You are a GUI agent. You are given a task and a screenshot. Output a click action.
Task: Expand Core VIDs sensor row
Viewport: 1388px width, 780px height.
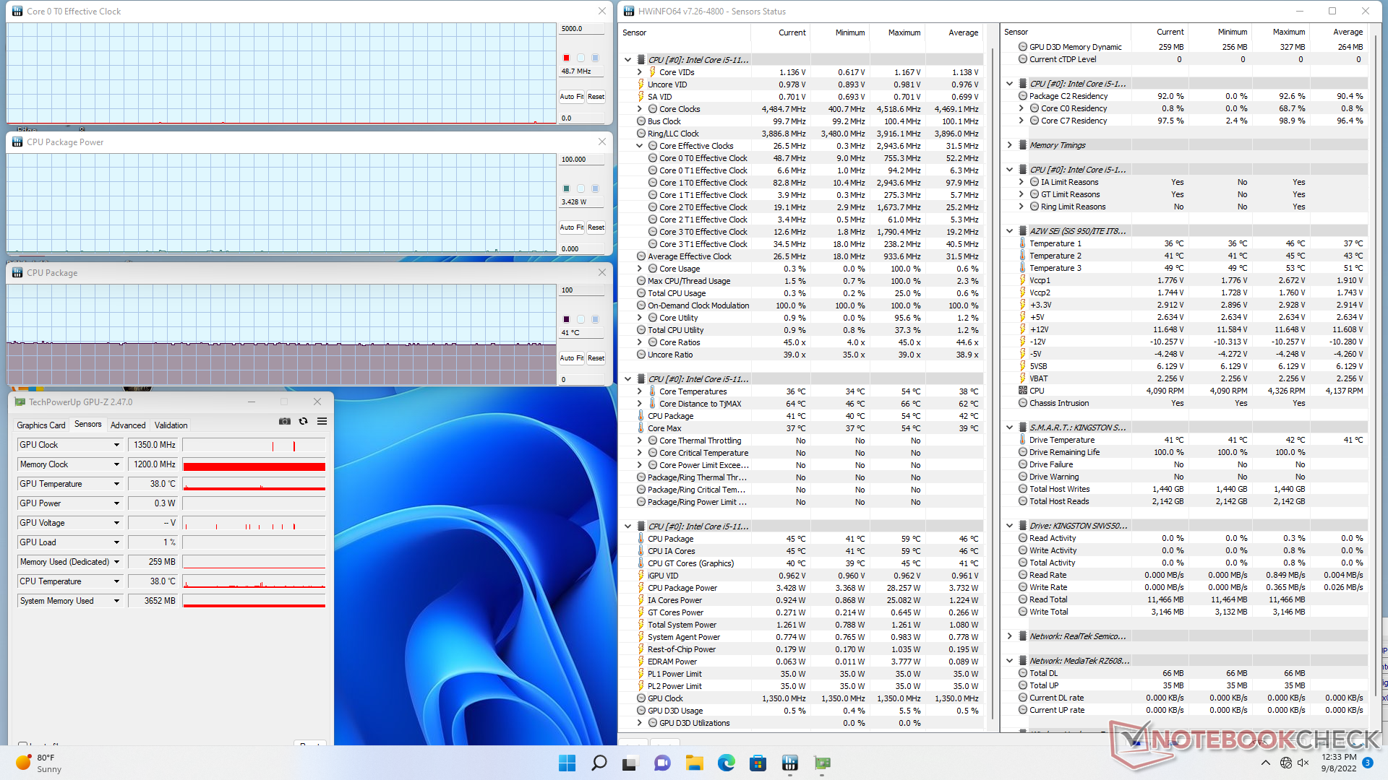tap(639, 72)
